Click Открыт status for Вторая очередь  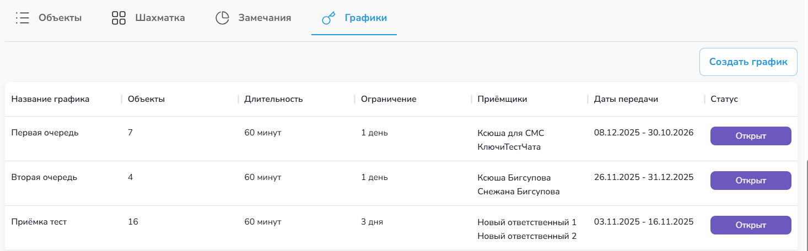[x=751, y=181]
